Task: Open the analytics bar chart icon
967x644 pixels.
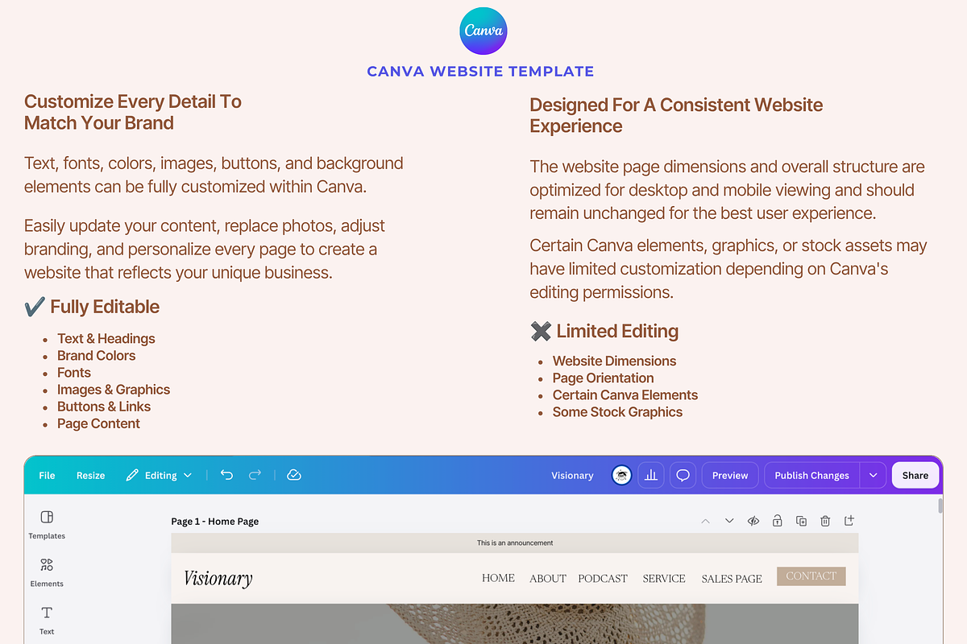Action: [x=651, y=475]
